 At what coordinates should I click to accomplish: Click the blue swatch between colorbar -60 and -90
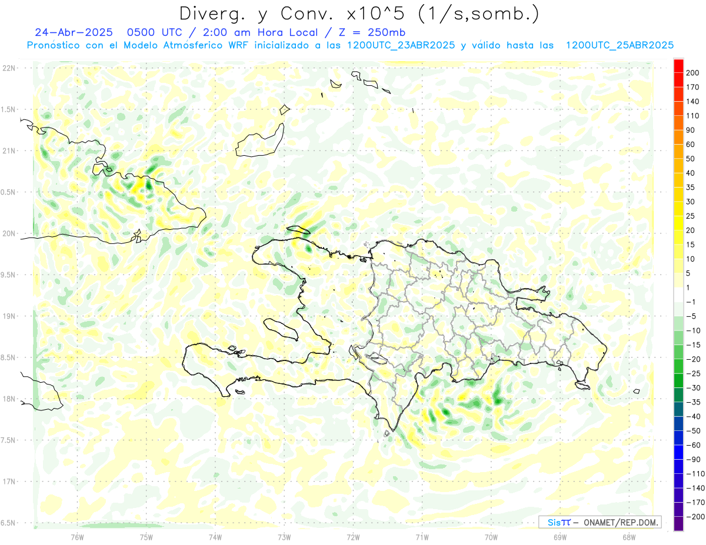(678, 453)
